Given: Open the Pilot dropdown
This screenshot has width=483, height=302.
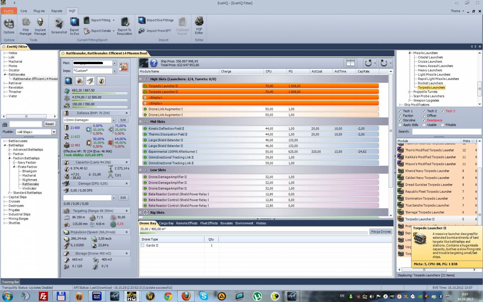Looking at the screenshot, I should click(x=114, y=63).
